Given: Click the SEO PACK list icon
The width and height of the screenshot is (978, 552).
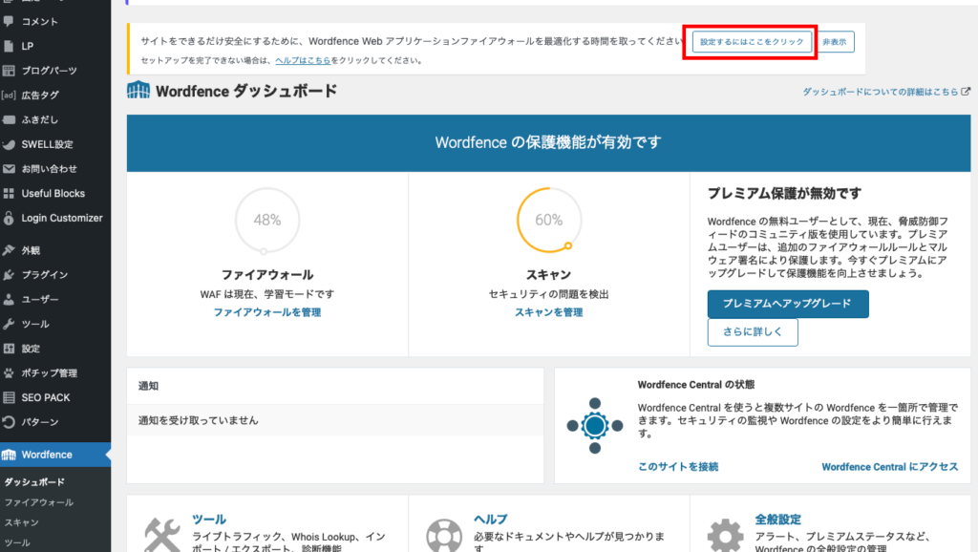Looking at the screenshot, I should pyautogui.click(x=9, y=397).
